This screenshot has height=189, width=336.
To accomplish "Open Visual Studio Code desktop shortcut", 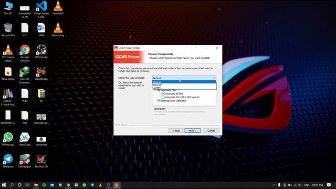I will pyautogui.click(x=41, y=9).
